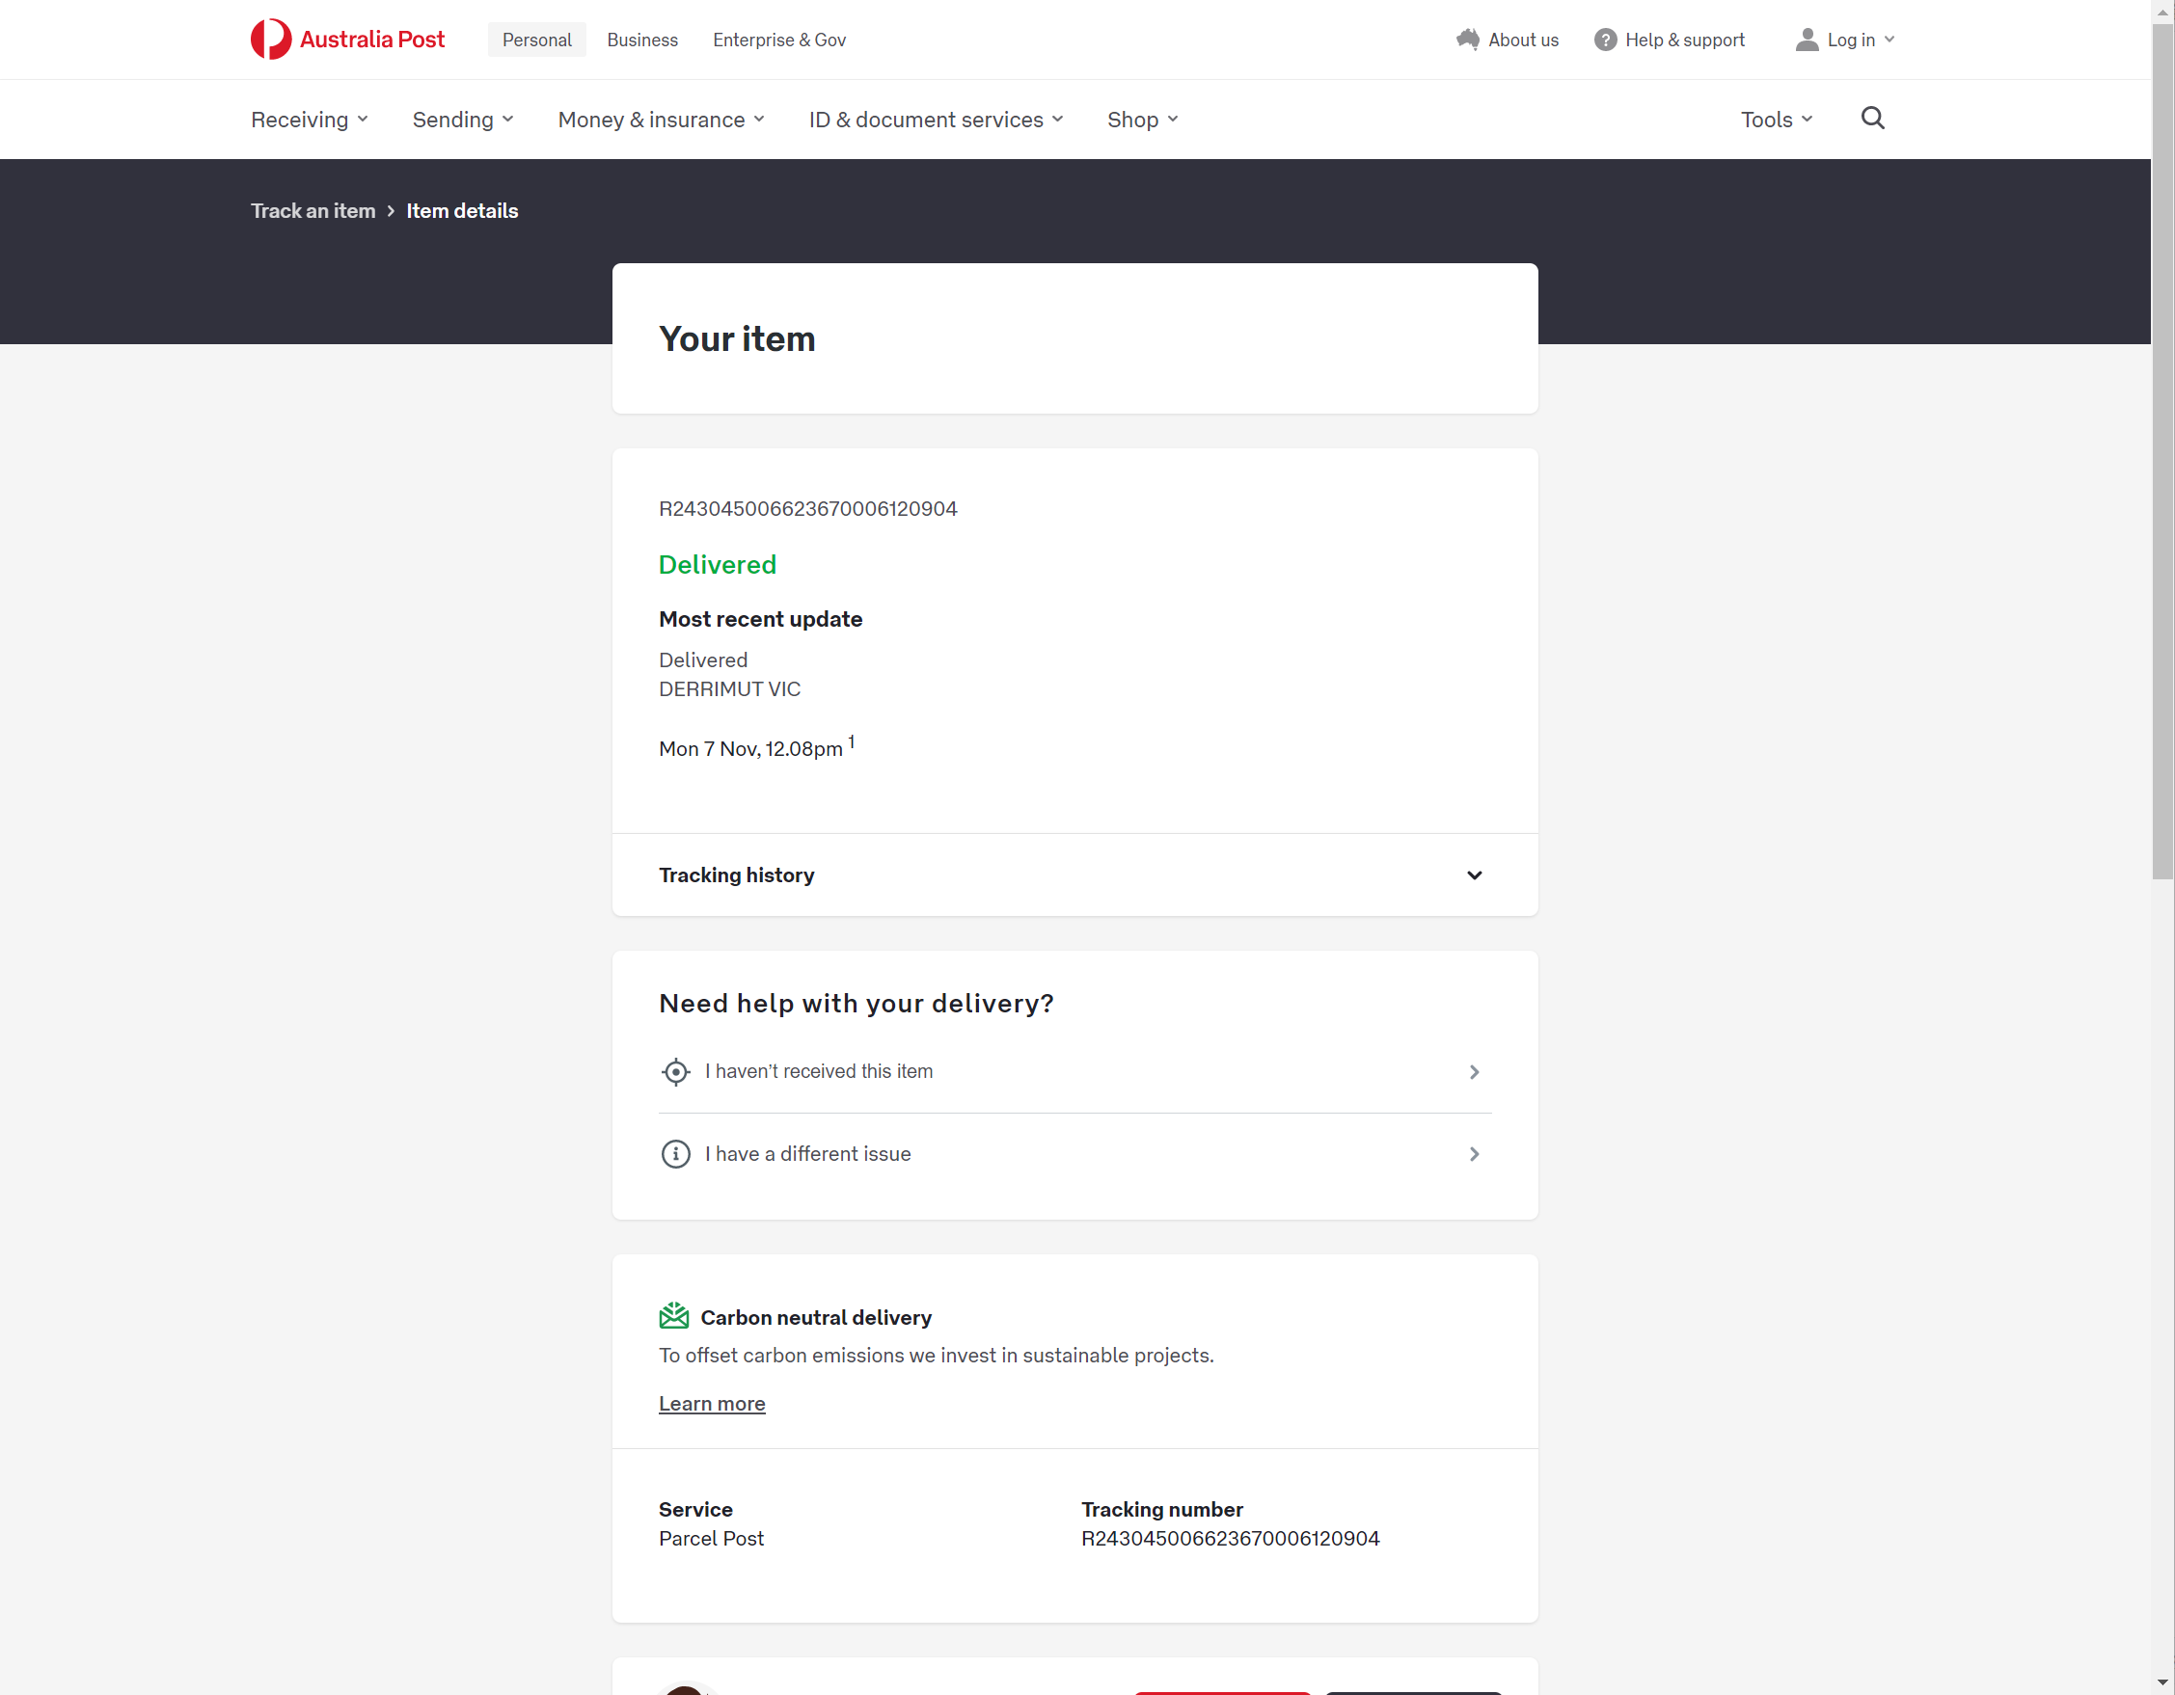
Task: Click the target icon beside haven't received item
Action: (x=675, y=1072)
